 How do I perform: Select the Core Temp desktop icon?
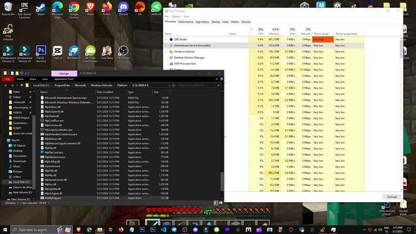107,52
